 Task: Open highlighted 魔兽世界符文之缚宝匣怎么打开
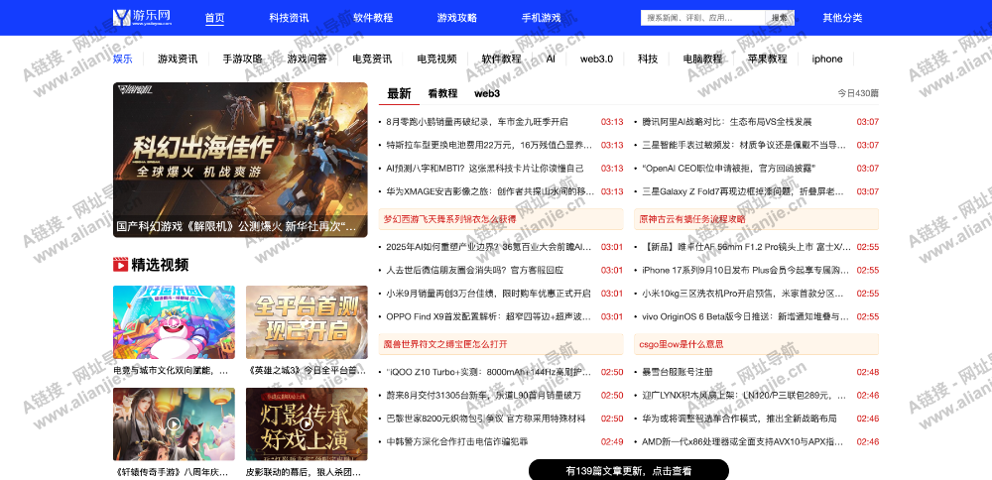click(501, 345)
